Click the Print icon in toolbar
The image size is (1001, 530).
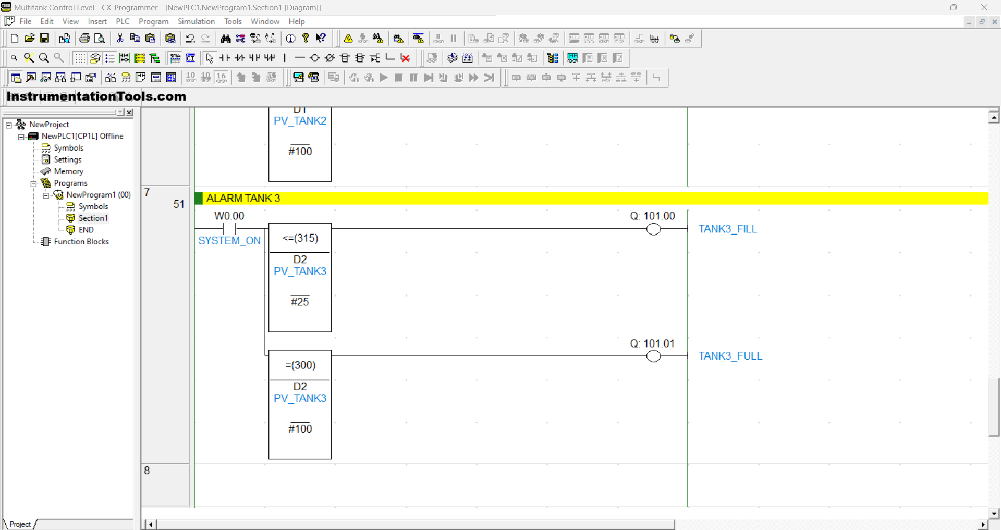tap(84, 39)
